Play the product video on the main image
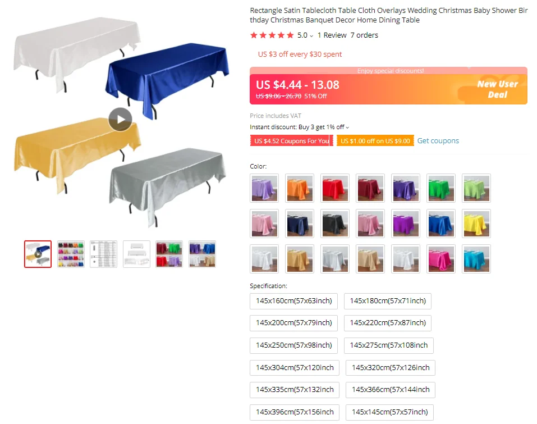This screenshot has width=537, height=424. (120, 119)
